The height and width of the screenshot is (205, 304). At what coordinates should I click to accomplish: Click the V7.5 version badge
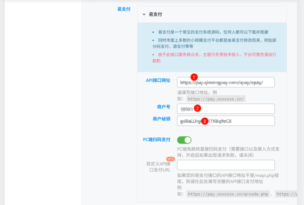coord(171,159)
